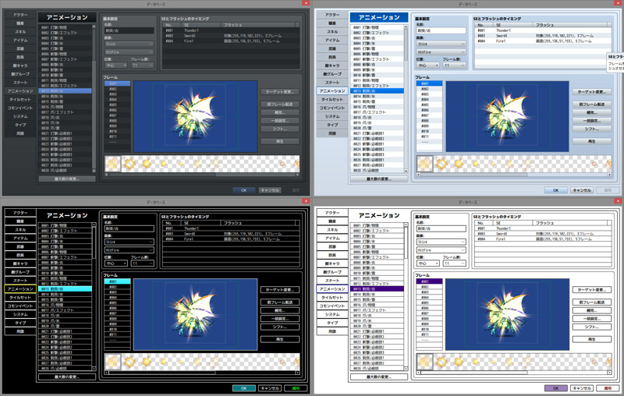Open コモンイベント tab in white window
The width and height of the screenshot is (624, 396).
[332, 306]
